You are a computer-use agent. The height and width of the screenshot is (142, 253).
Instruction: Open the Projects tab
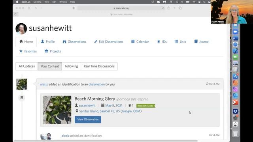(53, 51)
